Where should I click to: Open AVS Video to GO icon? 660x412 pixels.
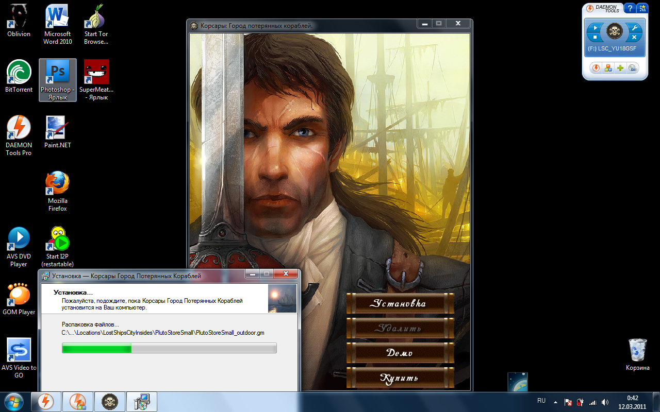19,358
